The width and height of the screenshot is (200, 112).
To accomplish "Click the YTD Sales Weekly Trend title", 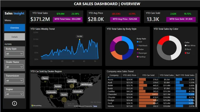I will [x=42, y=29].
